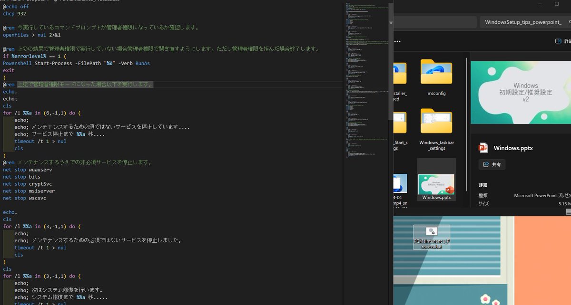Open the msconfig folder in Explorer
571x305 pixels.
436,78
